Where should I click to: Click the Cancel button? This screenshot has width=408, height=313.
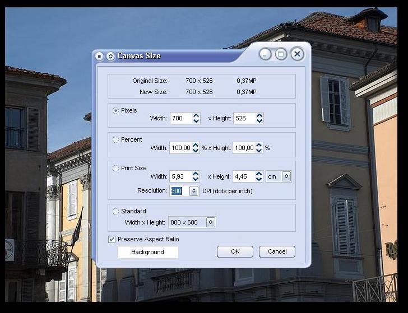[x=277, y=251]
